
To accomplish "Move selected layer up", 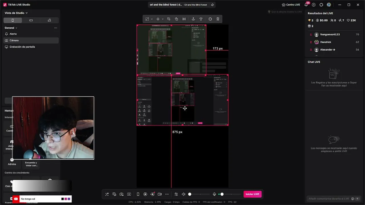I will pos(193,19).
